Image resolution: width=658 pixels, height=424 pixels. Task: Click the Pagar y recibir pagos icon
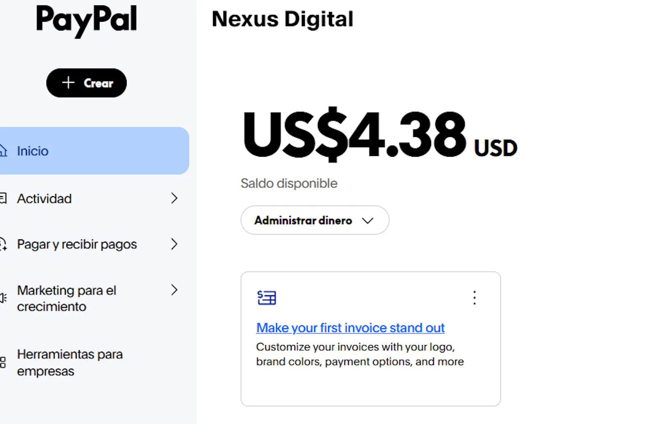(3, 244)
